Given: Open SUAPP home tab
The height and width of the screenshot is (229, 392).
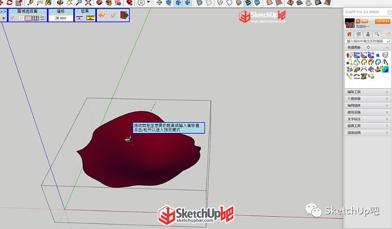Looking at the screenshot, I should [349, 34].
